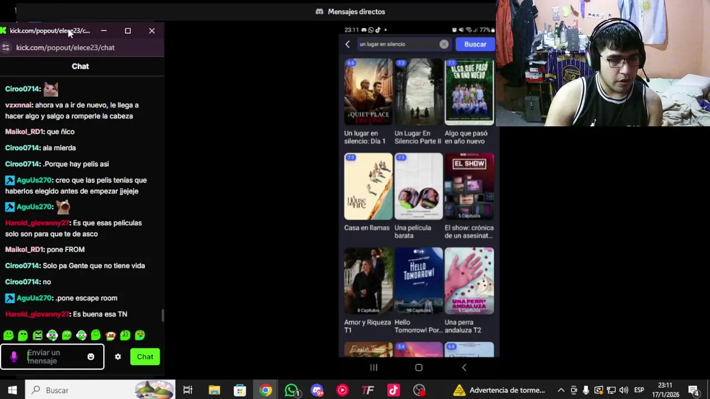Click username vzxnnai in chat

tap(18, 105)
